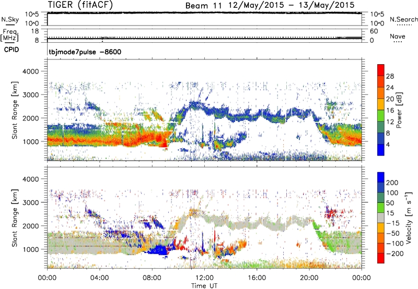Viewport: 418px width, 289px height.
Task: Click the "Velocity [m s-1]" colorbar label
Action: pyautogui.click(x=409, y=218)
